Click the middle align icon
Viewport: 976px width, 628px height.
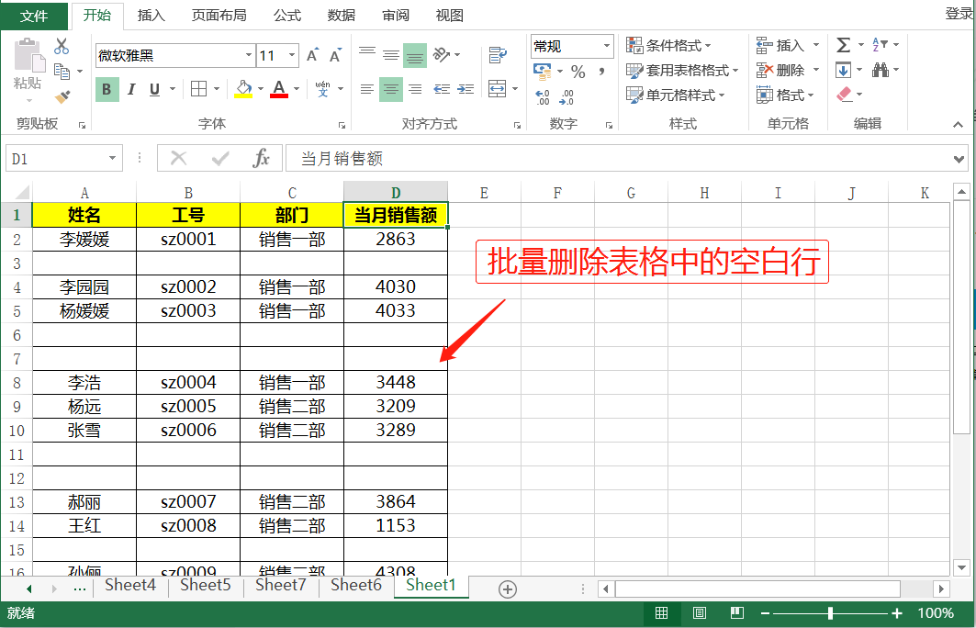point(391,55)
